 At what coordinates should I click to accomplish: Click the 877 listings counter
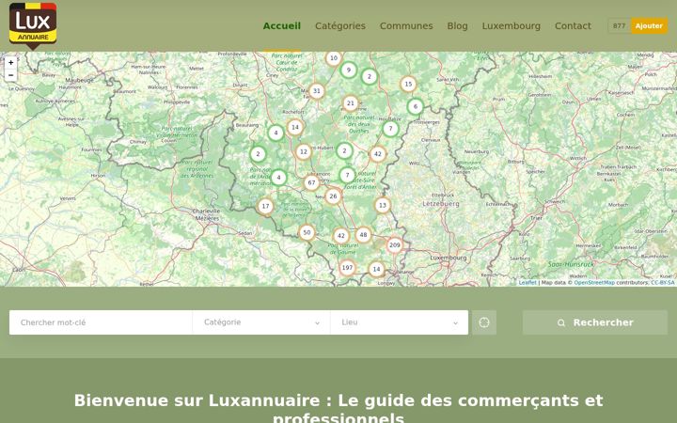tap(619, 26)
